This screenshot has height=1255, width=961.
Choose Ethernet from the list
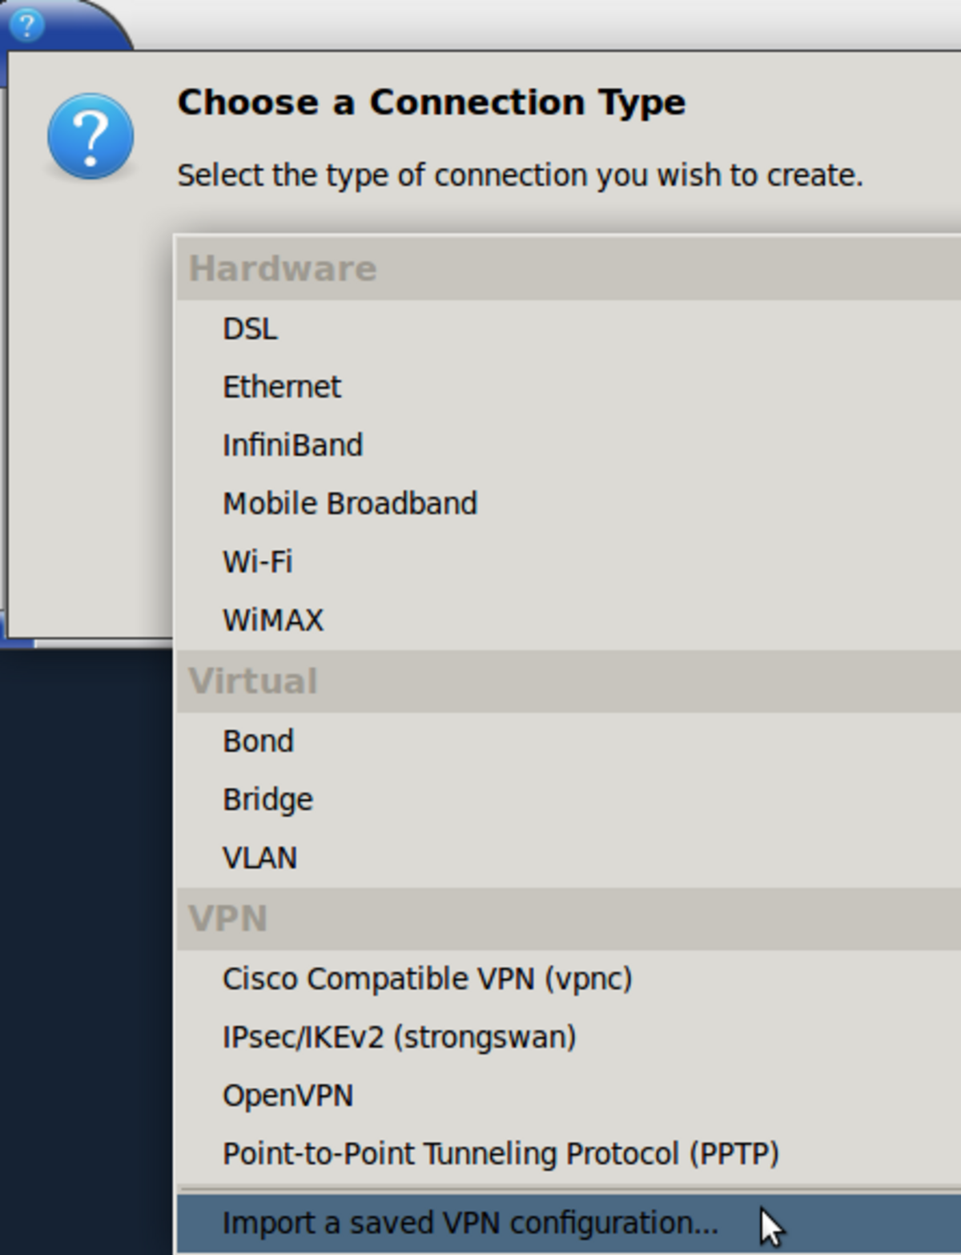282,388
